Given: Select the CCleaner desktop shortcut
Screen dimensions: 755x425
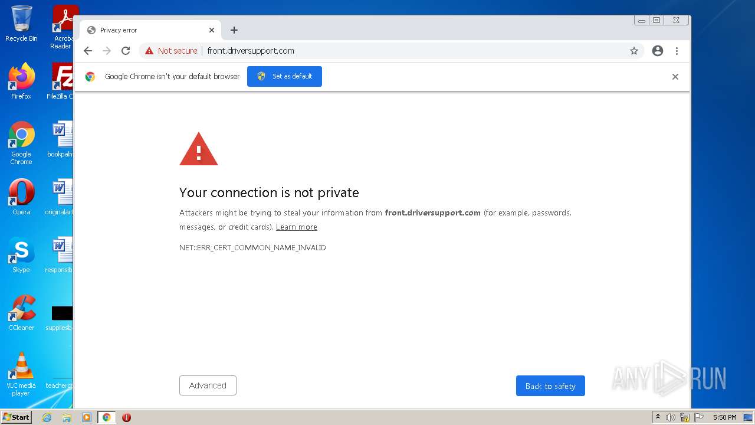Looking at the screenshot, I should pyautogui.click(x=21, y=313).
